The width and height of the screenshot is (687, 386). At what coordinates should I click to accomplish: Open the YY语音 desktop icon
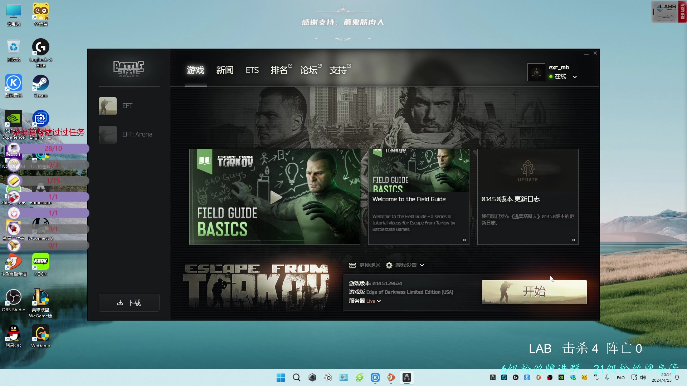click(41, 15)
